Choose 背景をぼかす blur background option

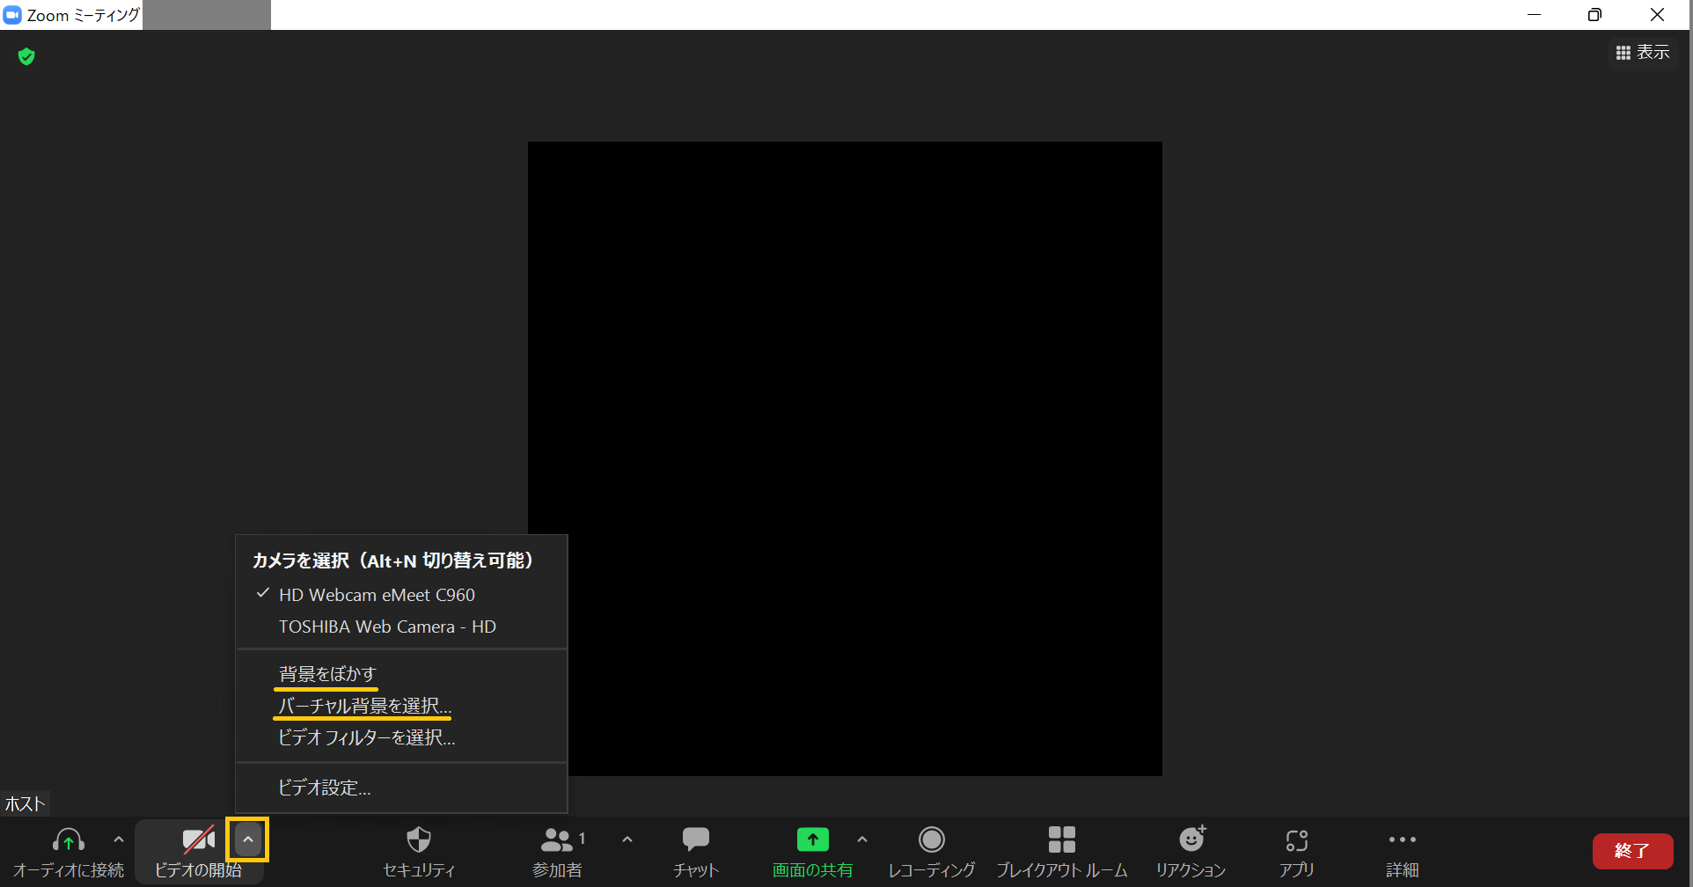tap(327, 674)
